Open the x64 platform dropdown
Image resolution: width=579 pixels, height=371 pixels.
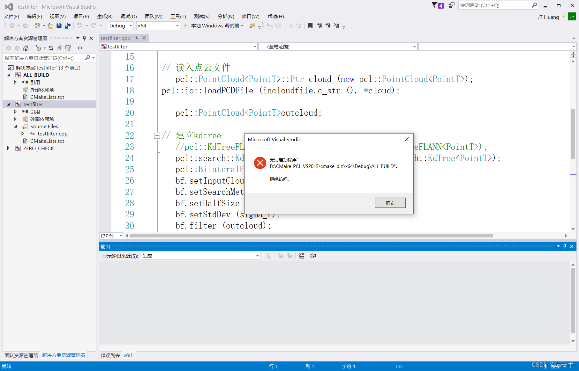tap(177, 26)
